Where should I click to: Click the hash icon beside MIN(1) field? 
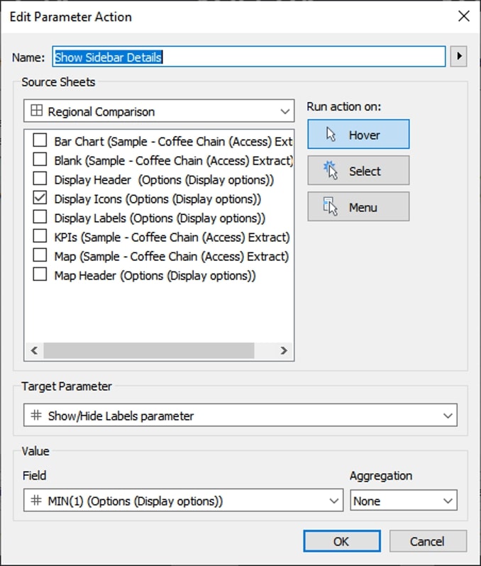coord(36,500)
